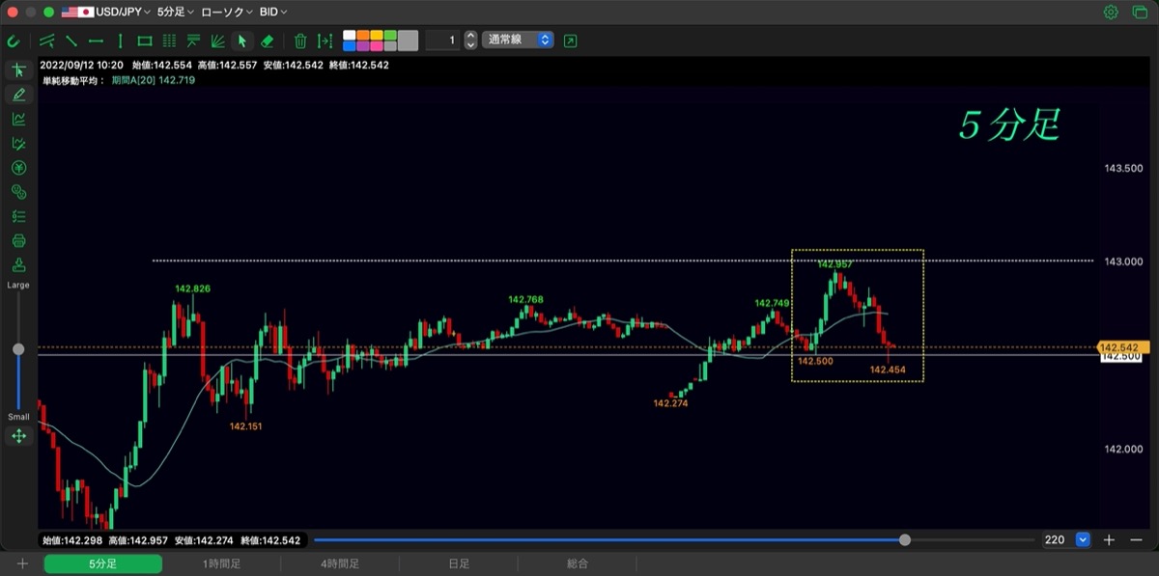Click the line width stepper arrows
This screenshot has height=576, width=1159.
pyautogui.click(x=470, y=41)
